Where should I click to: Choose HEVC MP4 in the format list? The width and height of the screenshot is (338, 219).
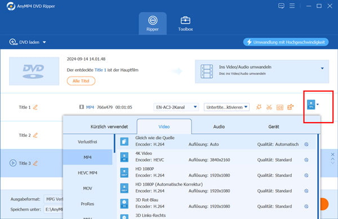tap(87, 173)
